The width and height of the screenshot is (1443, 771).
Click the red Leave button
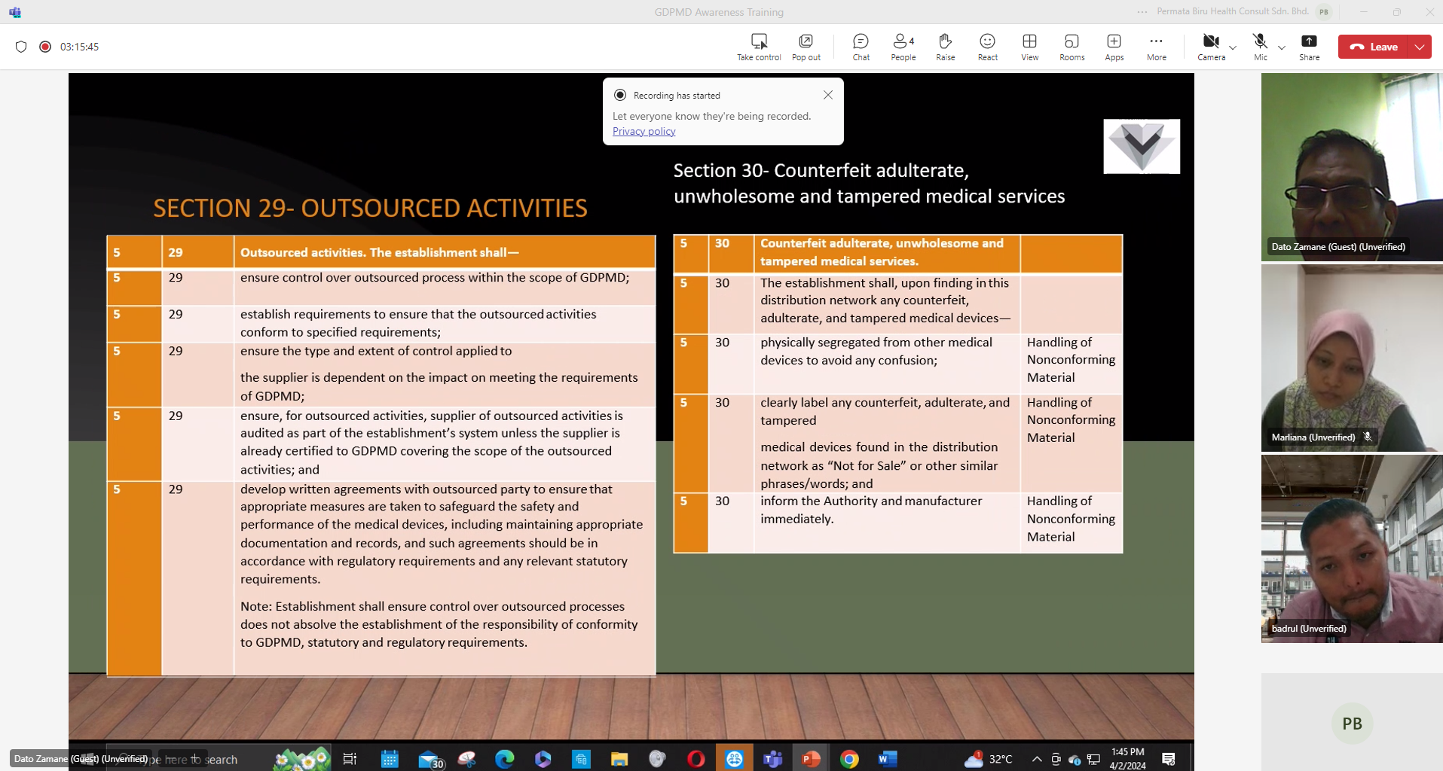1374,47
